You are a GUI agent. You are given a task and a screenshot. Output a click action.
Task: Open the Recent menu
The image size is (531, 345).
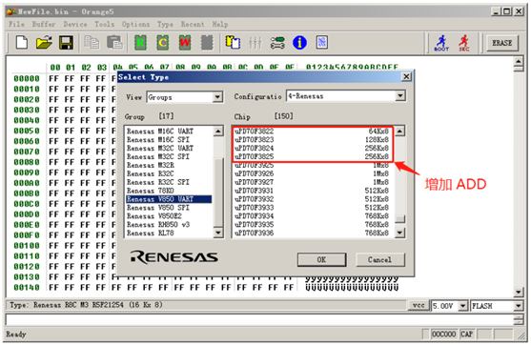(x=193, y=24)
